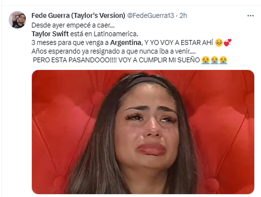Click the line starting 'Años esperando ya resignado'
This screenshot has height=197, width=261.
pos(114,51)
